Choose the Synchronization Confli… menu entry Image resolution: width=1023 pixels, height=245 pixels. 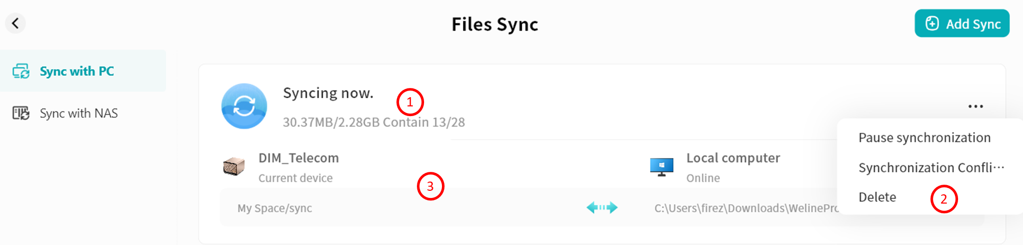(x=931, y=168)
